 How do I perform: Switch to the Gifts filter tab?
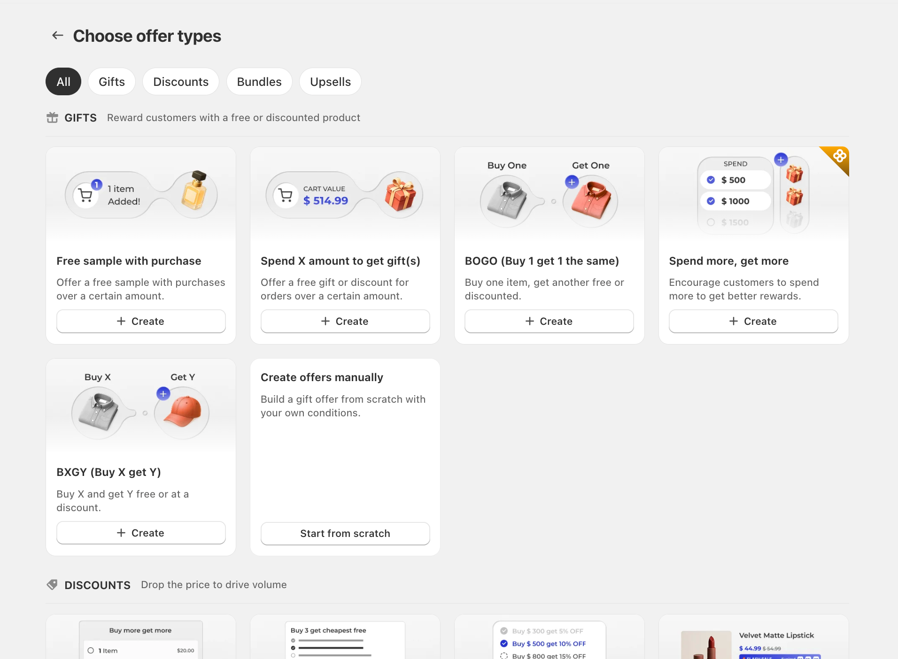(112, 82)
